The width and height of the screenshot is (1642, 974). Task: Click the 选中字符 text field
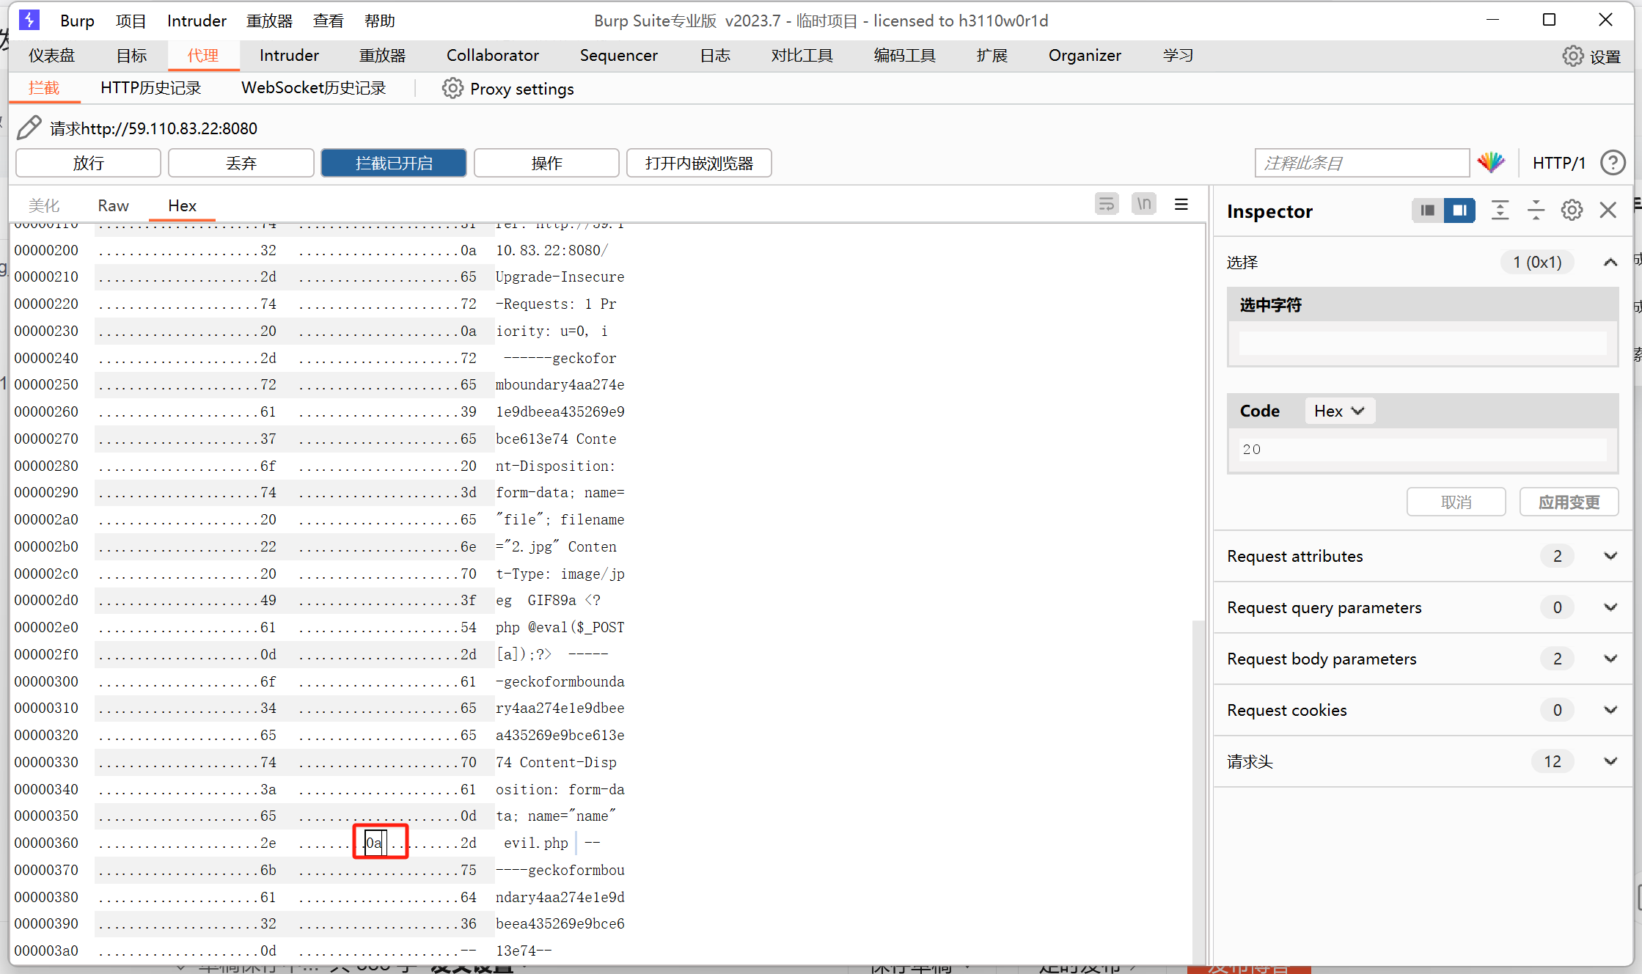1423,343
